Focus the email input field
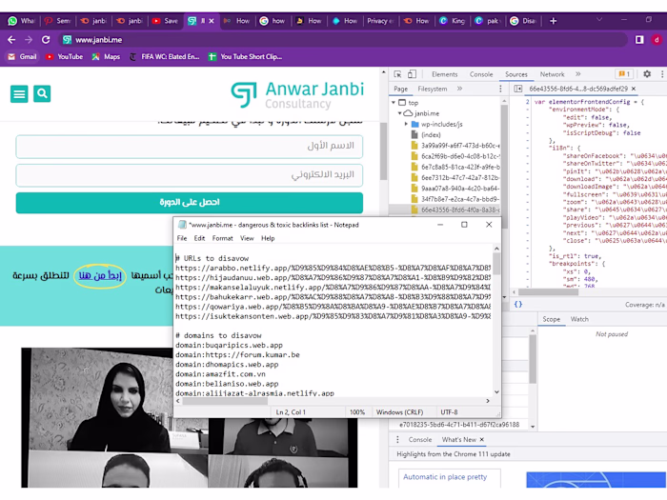The height and width of the screenshot is (500, 667). click(190, 175)
